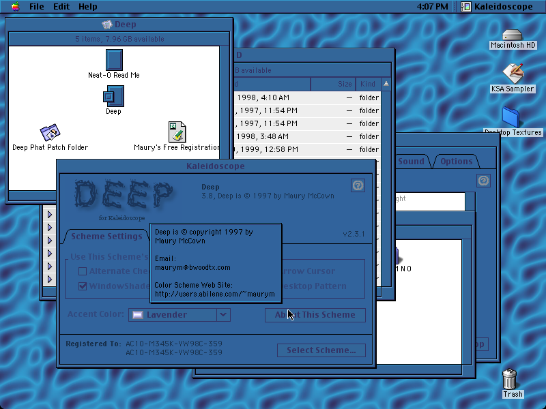Expand the second disclosure triangle in list window
Viewport: 546px width, 409px height.
49,227
